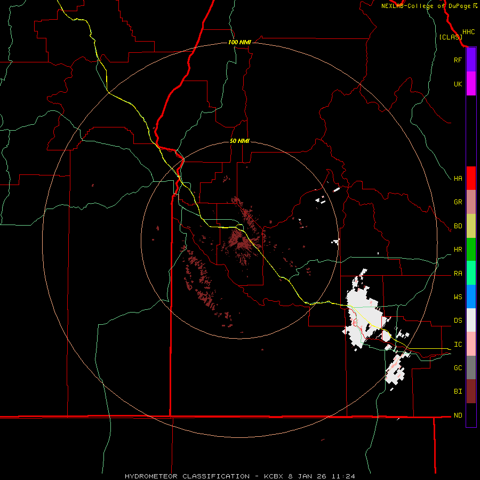Click the HR legend label
The height and width of the screenshot is (480, 480).
(x=458, y=250)
